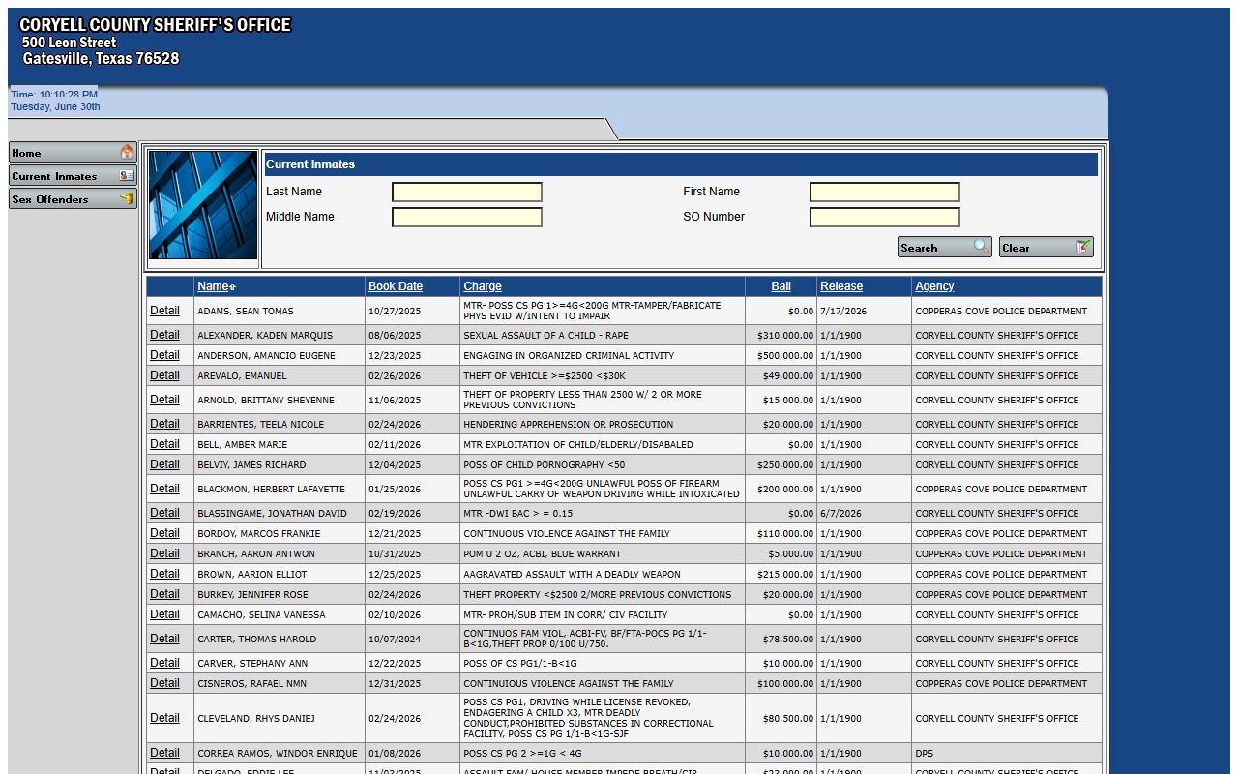Image resolution: width=1238 pixels, height=774 pixels.
Task: Open Detail for BLACKMON, HERBERT LAFAYETTE
Action: click(164, 489)
